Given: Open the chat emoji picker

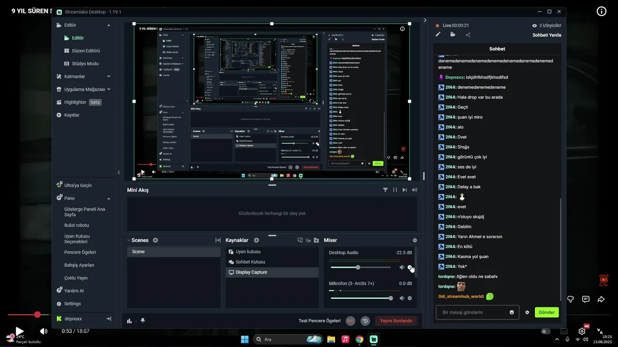Looking at the screenshot, I should [x=512, y=312].
